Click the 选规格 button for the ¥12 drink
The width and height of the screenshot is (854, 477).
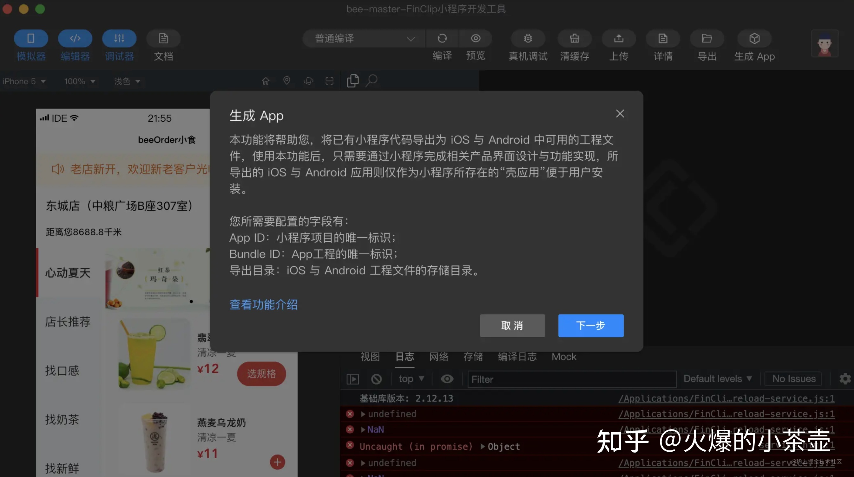pyautogui.click(x=262, y=374)
